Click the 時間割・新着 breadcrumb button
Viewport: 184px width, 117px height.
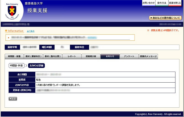(17, 66)
